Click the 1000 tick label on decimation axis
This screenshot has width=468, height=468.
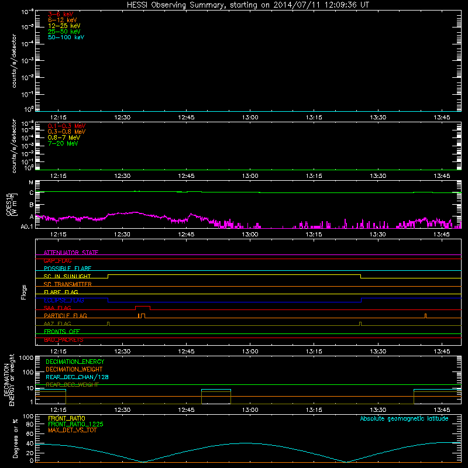pos(26,358)
